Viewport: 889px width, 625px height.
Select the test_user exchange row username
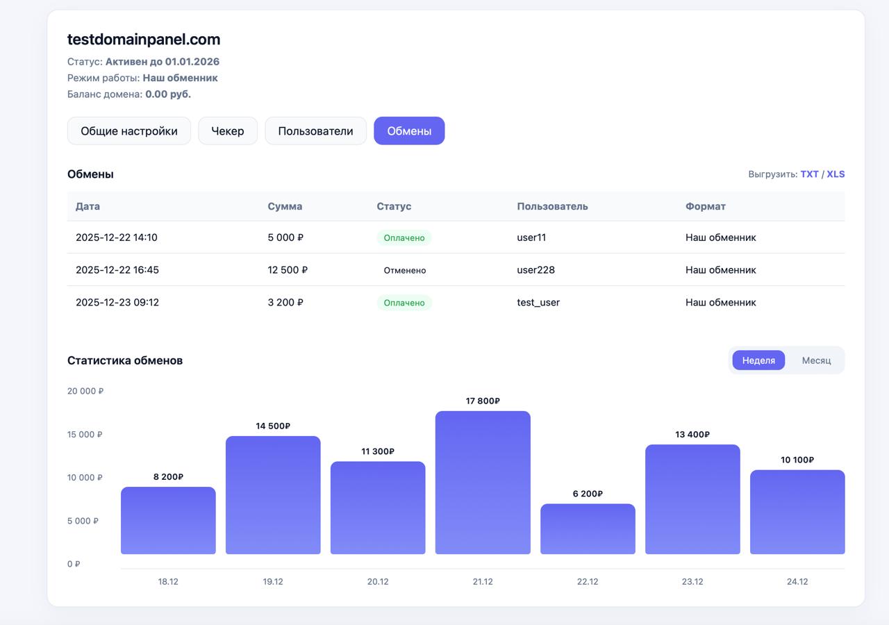click(538, 303)
